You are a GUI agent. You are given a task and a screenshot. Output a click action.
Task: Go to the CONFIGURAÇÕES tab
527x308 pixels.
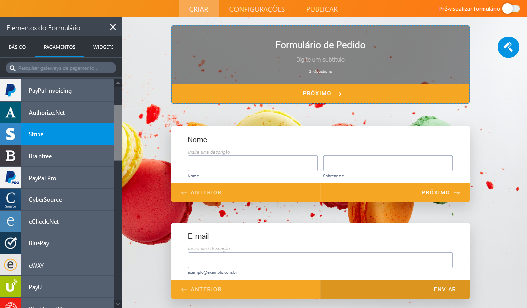point(257,9)
